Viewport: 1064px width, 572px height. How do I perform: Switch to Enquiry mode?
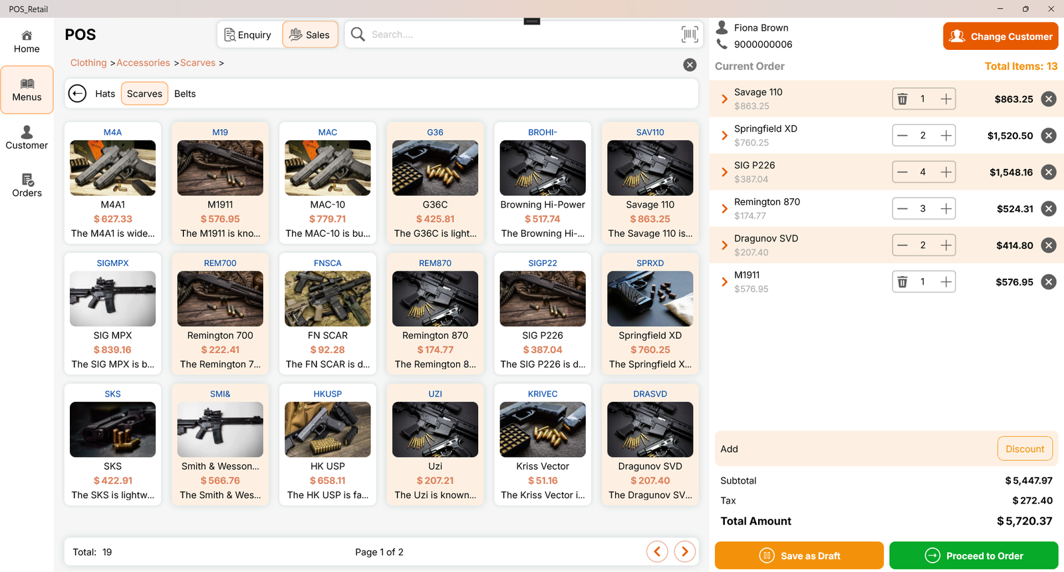coord(248,35)
